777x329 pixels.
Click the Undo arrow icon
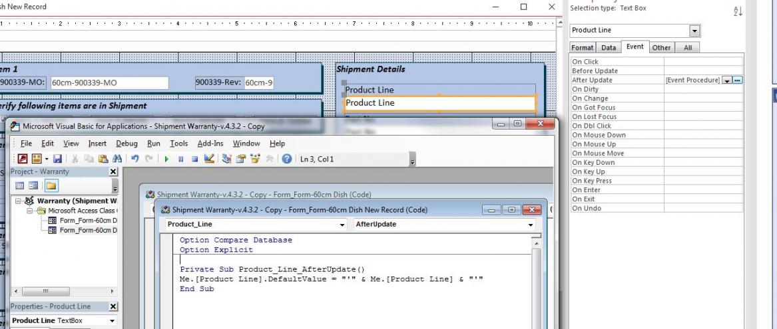pyautogui.click(x=134, y=159)
